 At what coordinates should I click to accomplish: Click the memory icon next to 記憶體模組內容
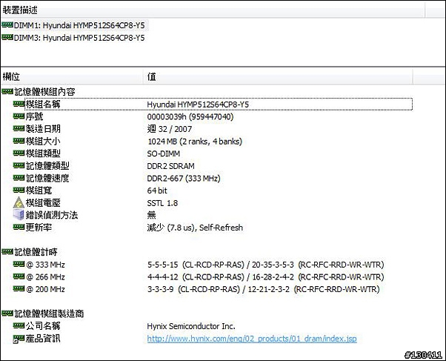[7, 92]
